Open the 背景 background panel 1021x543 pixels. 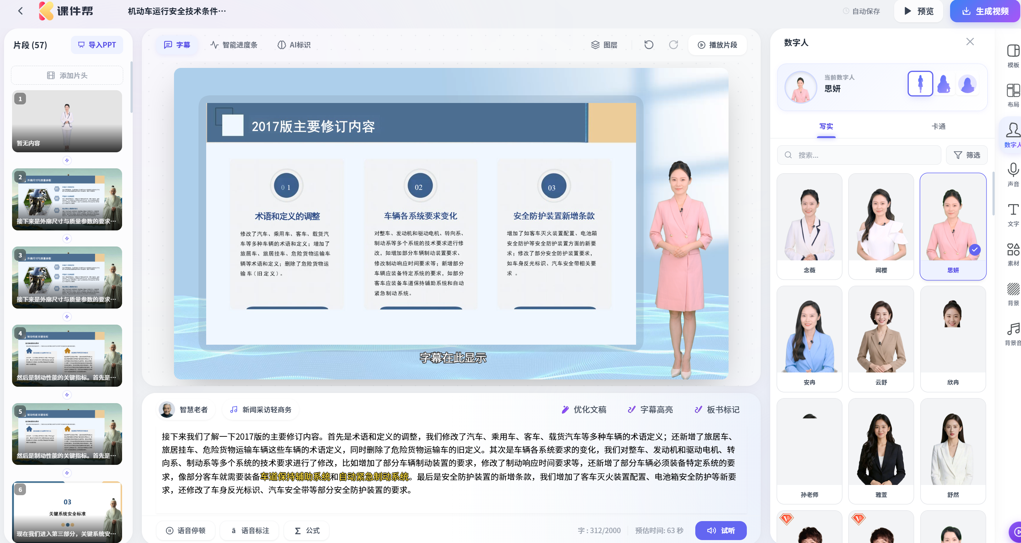click(x=1013, y=294)
